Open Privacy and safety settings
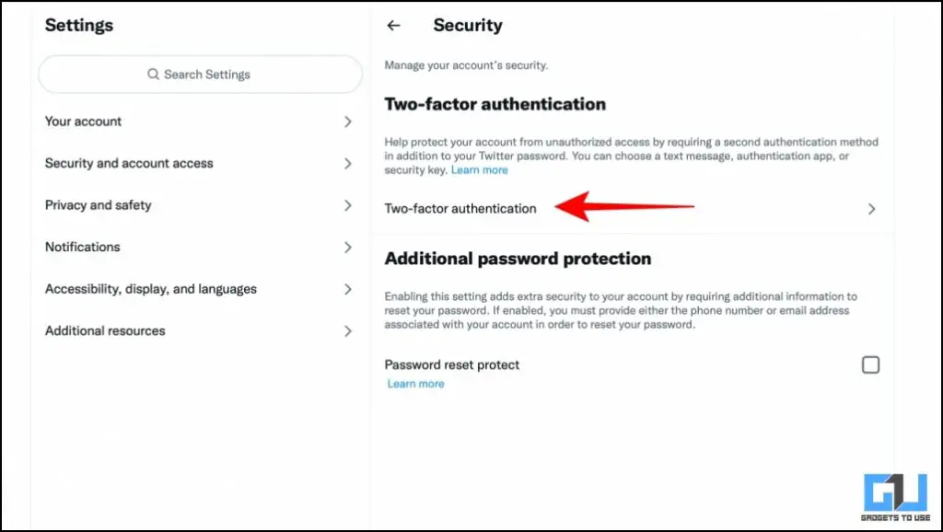Viewport: 943px width, 532px height. coord(200,205)
